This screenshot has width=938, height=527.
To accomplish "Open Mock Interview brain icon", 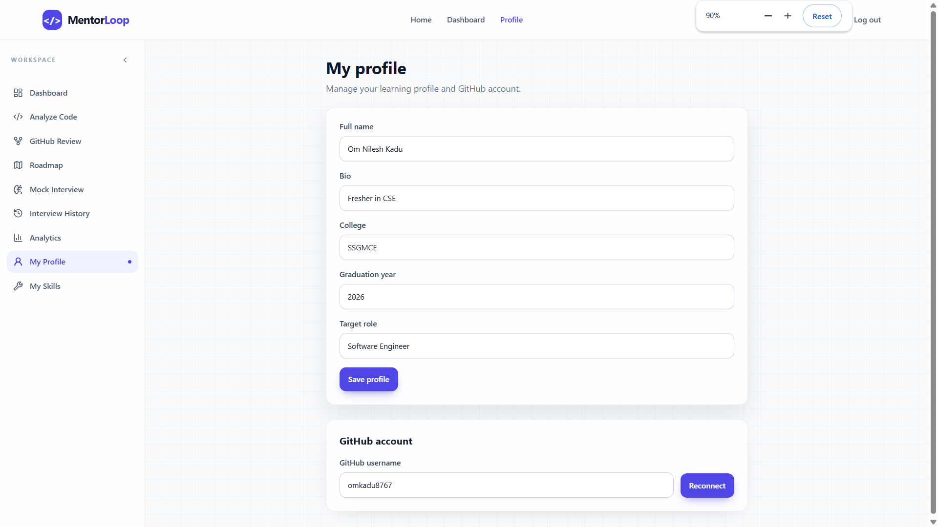I will click(x=18, y=189).
